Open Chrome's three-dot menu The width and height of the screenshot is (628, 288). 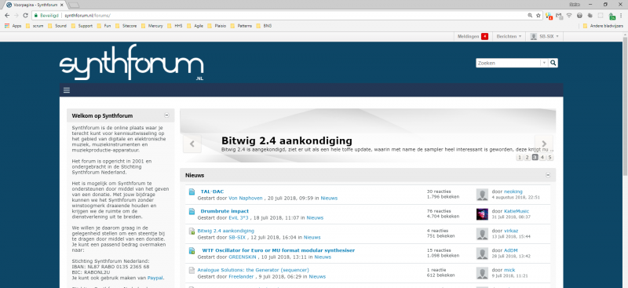tap(621, 15)
